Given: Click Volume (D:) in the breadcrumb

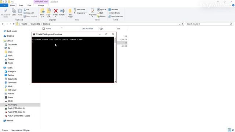Looking at the screenshot, I should (35, 24).
